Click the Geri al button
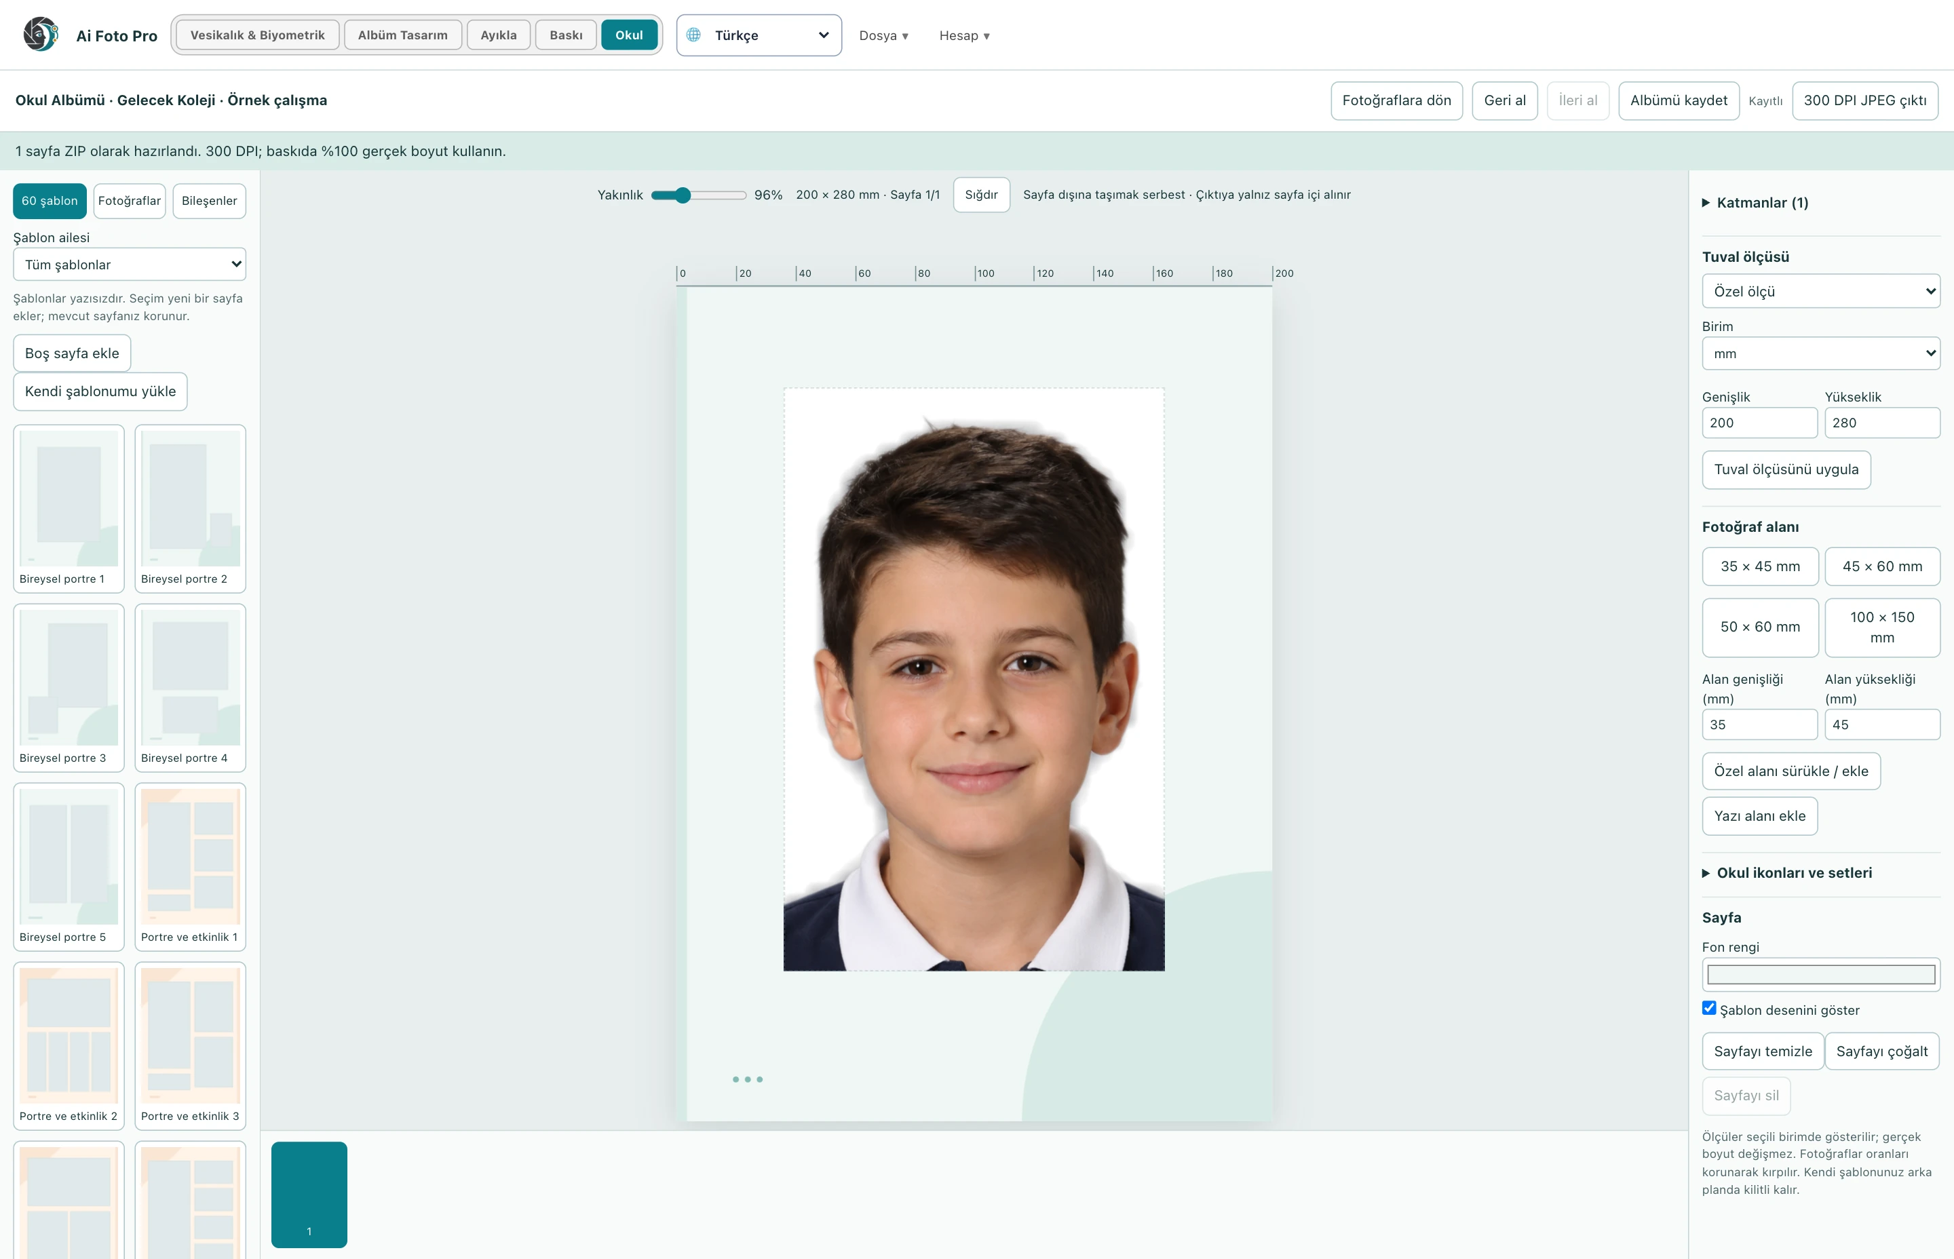The height and width of the screenshot is (1259, 1954). (1504, 100)
